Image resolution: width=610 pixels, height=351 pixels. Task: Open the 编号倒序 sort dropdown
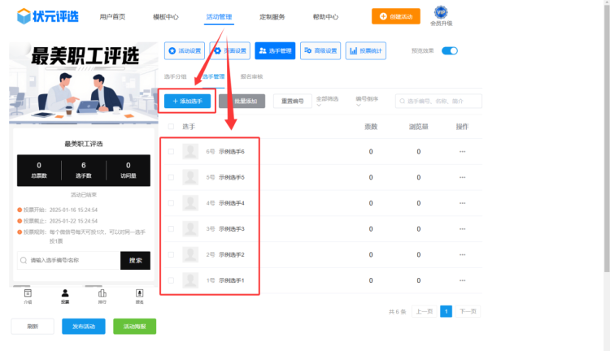(368, 101)
